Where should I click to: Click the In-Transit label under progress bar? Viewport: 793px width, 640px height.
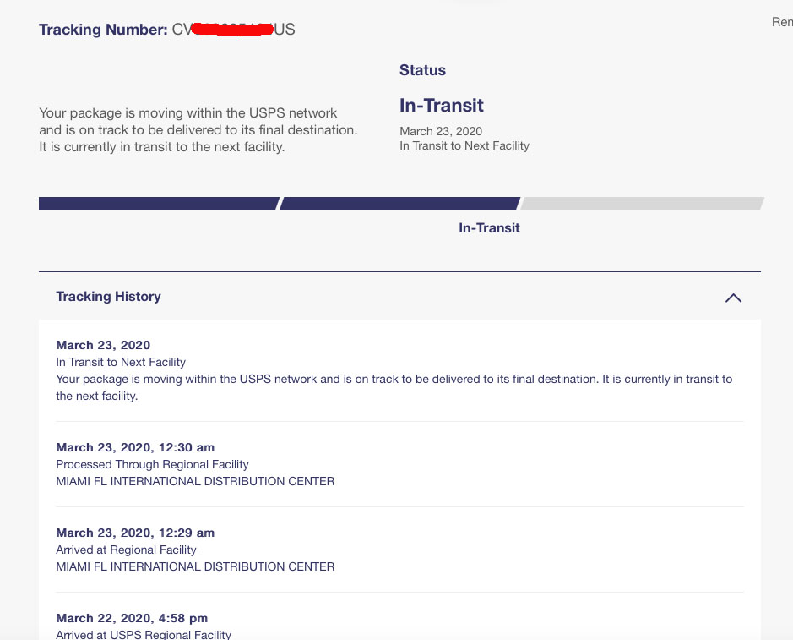tap(489, 228)
